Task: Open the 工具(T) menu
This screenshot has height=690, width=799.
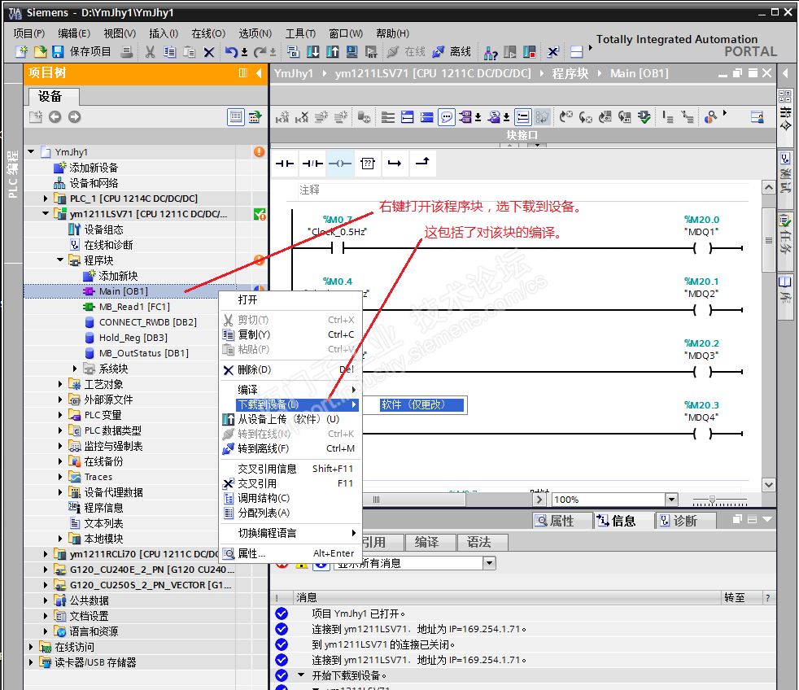Action: coord(300,33)
